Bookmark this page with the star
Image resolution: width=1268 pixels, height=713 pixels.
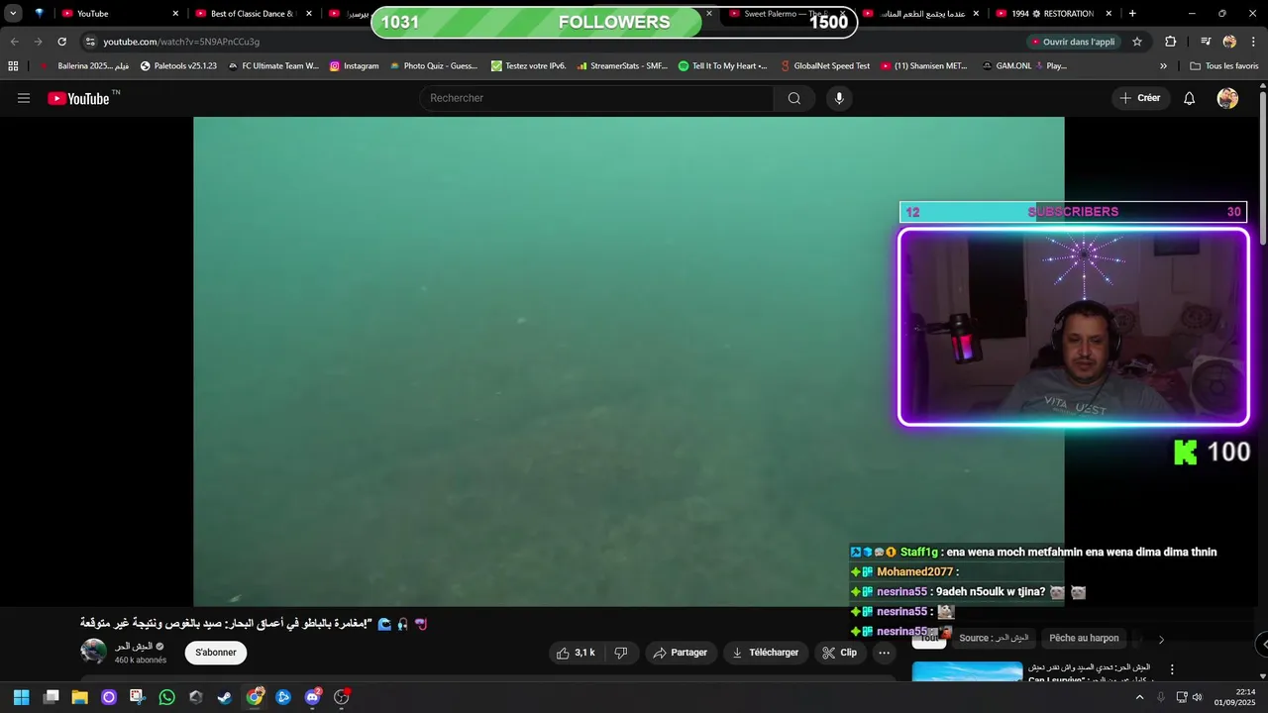point(1137,42)
